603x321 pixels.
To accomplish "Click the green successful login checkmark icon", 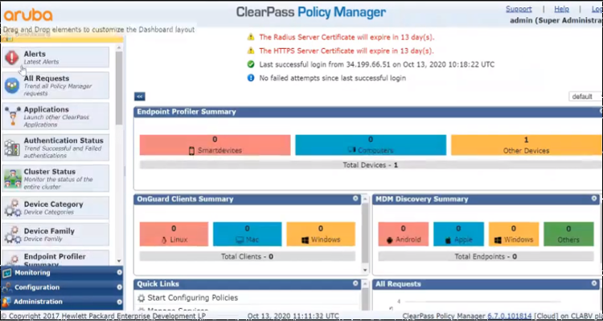I will [251, 64].
